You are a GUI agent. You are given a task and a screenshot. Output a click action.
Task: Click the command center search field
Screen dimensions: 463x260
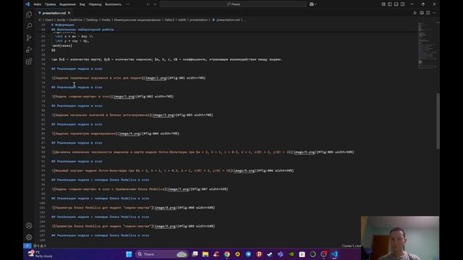pyautogui.click(x=233, y=4)
